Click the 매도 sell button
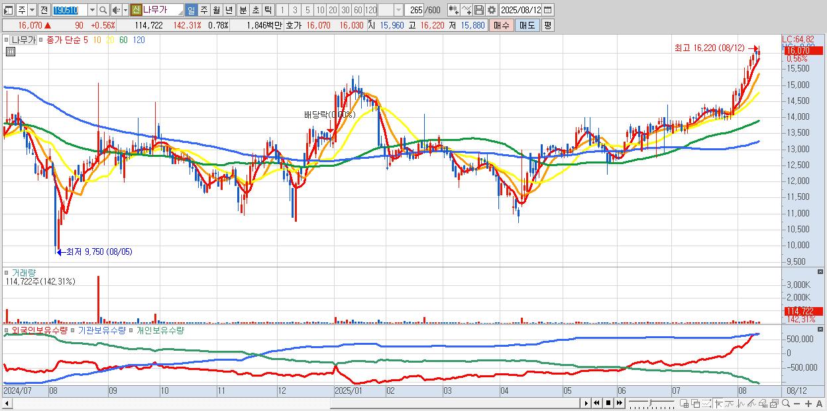Image resolution: width=827 pixels, height=411 pixels. coord(527,25)
